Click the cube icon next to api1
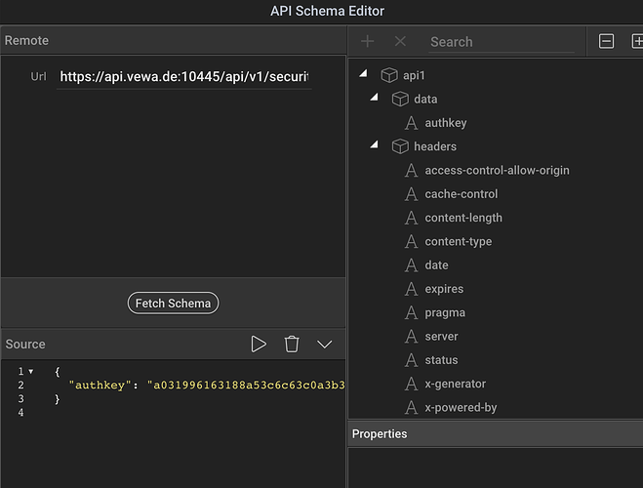The image size is (643, 488). pyautogui.click(x=389, y=75)
